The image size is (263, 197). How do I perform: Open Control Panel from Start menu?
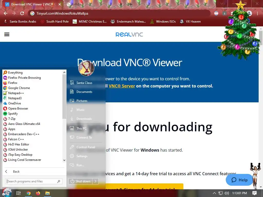point(82,147)
